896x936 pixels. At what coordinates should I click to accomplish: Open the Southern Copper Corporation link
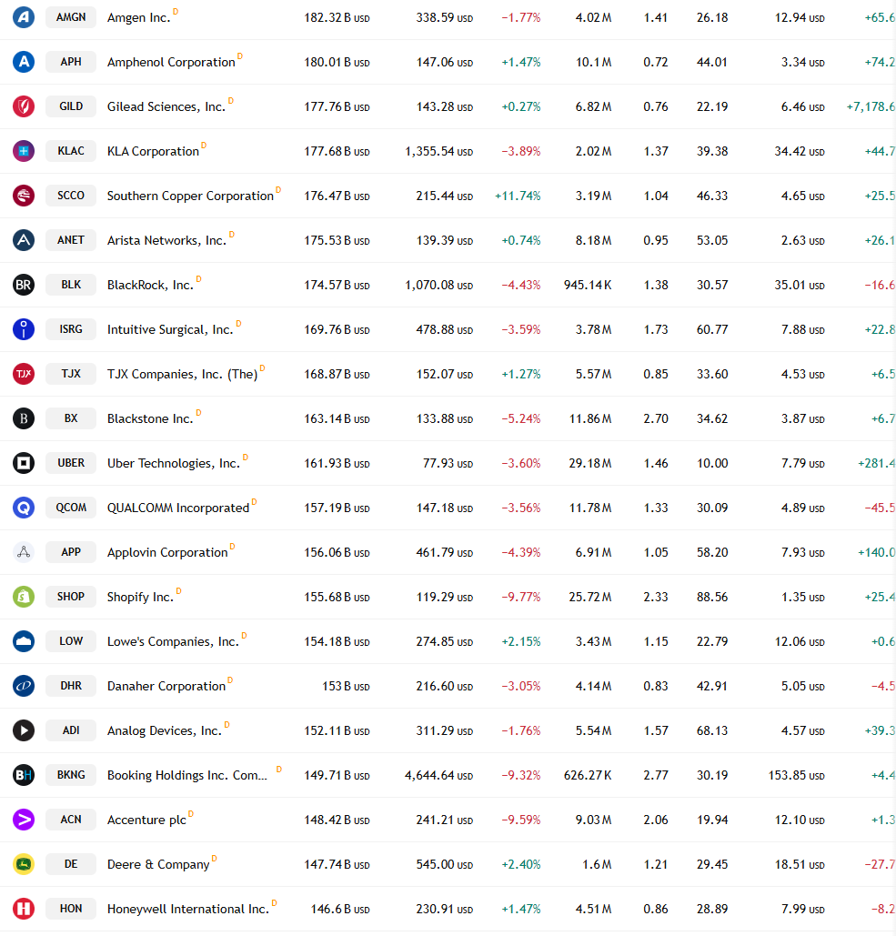[190, 196]
